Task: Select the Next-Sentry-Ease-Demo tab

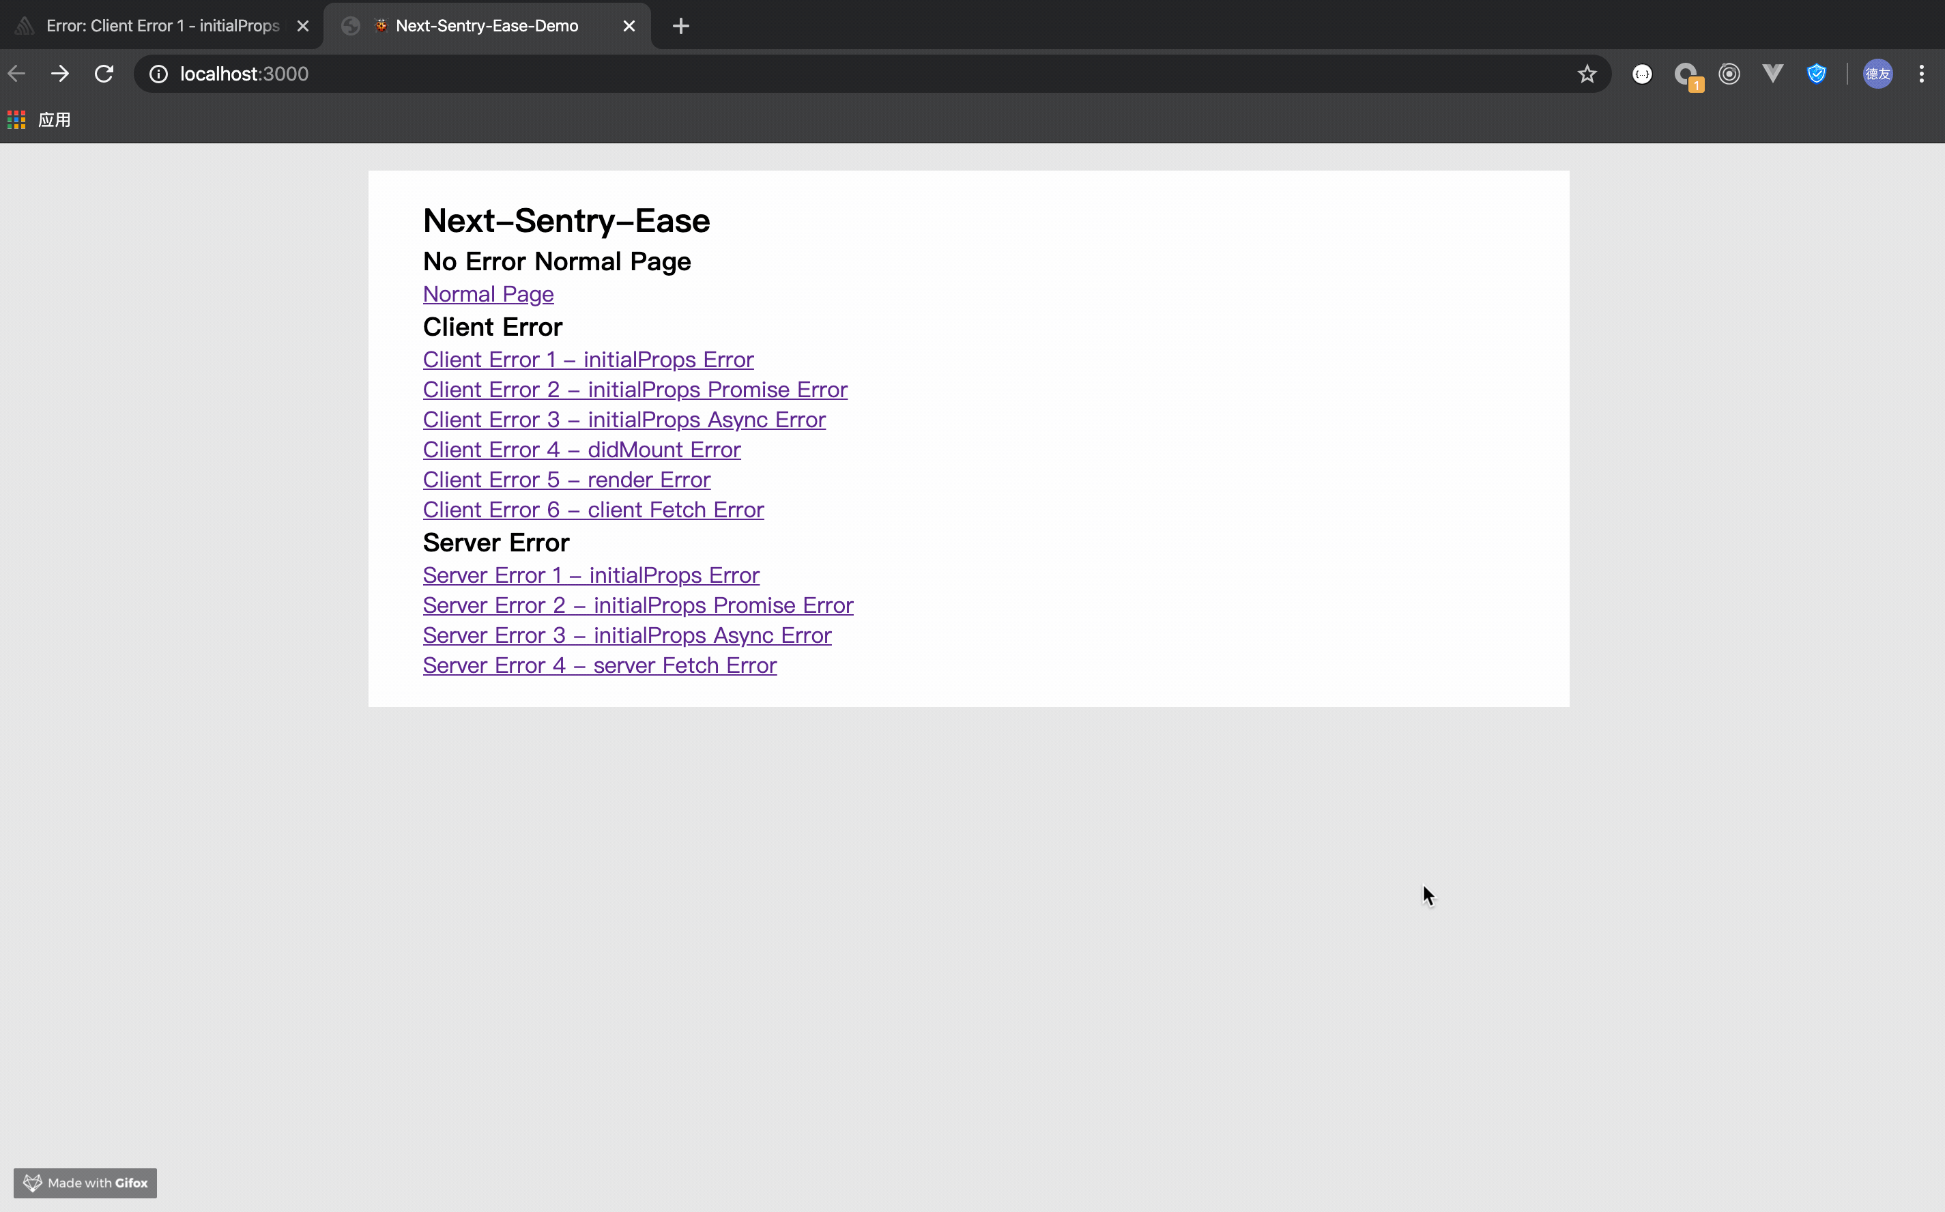Action: pyautogui.click(x=487, y=26)
